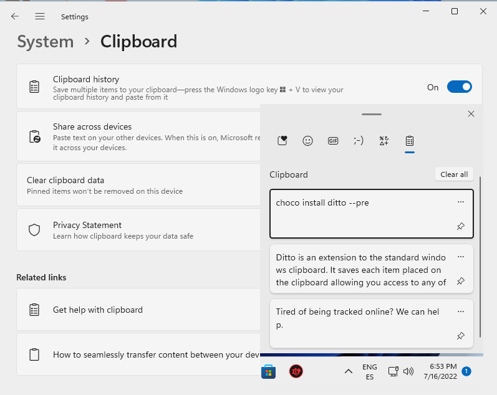This screenshot has width=497, height=395.
Task: Click the transfer content clipboard icon
Action: point(34,355)
